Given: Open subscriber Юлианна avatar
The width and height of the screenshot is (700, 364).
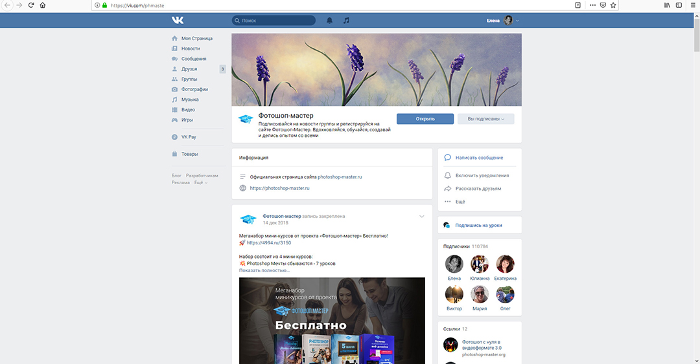Looking at the screenshot, I should tap(480, 264).
